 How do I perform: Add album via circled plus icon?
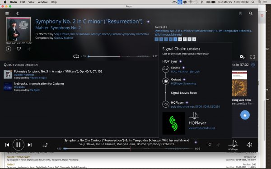coord(9,49)
